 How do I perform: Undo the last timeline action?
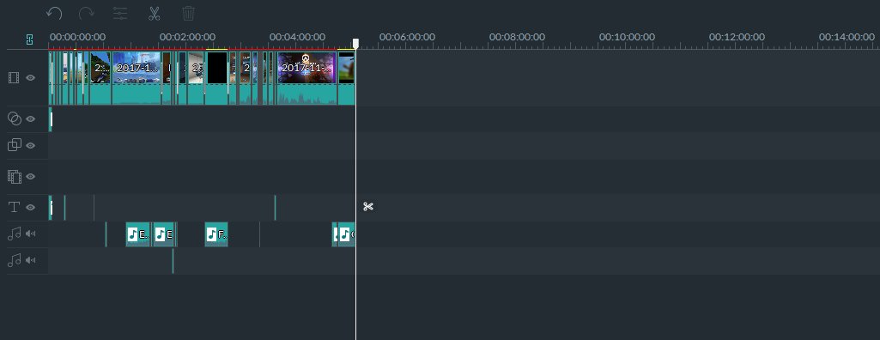click(54, 14)
